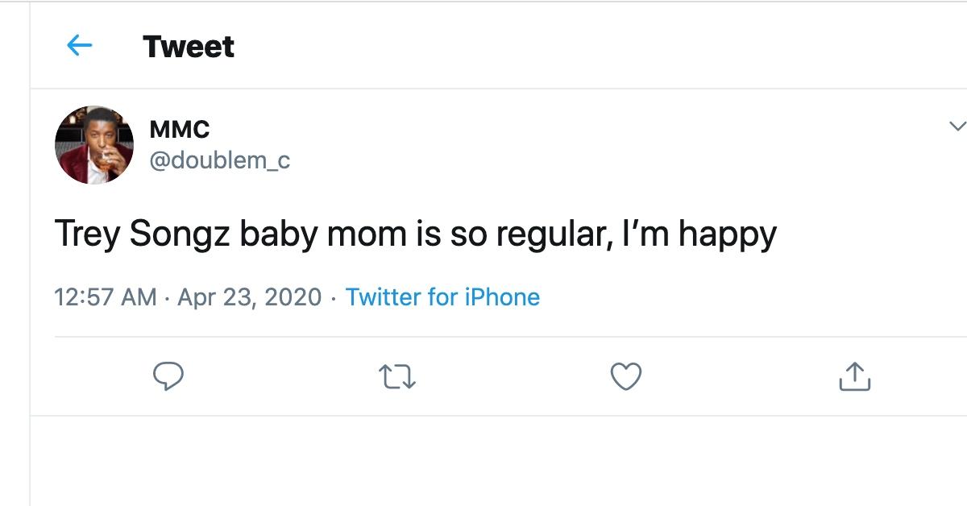Screen dimensions: 967x506
Task: Click the MMC display name
Action: (x=180, y=129)
